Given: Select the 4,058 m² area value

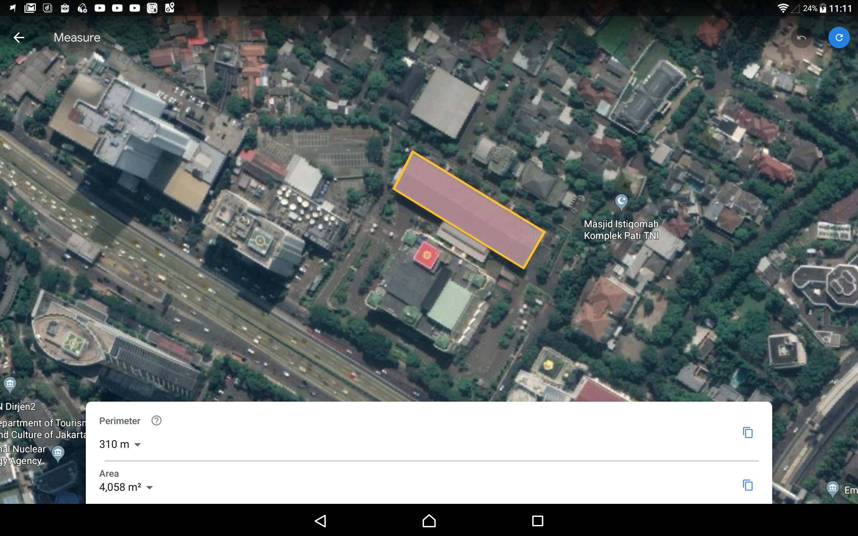Looking at the screenshot, I should 120,487.
